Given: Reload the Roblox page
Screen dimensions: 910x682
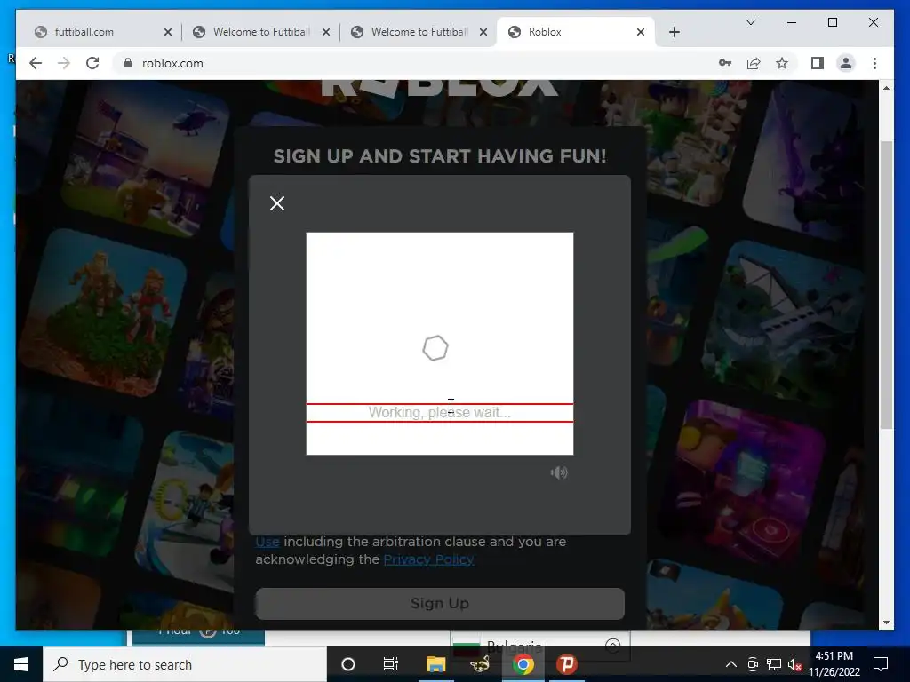Looking at the screenshot, I should click(x=92, y=63).
